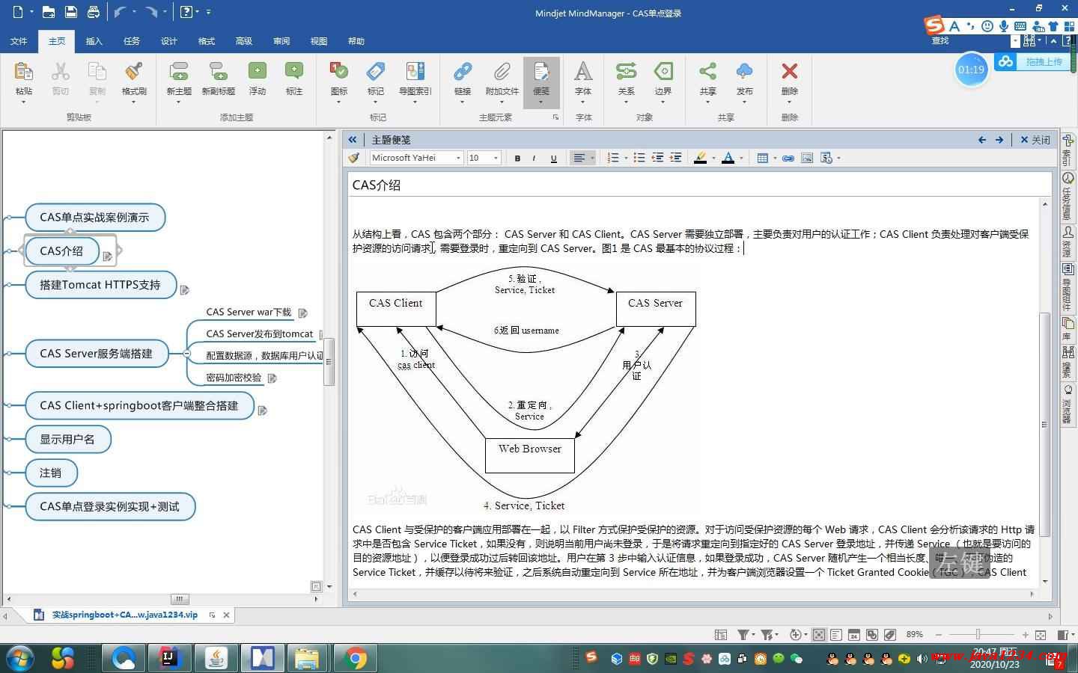Image resolution: width=1078 pixels, height=673 pixels.
Task: Open the 主题元素 group dialog launcher
Action: [x=555, y=117]
